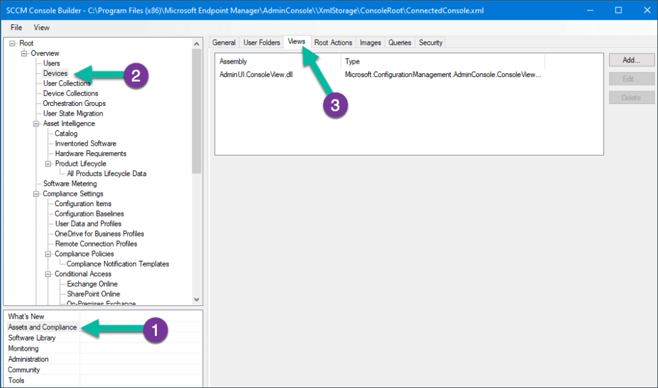Select Exchange Online node
The height and width of the screenshot is (388, 658).
coord(93,284)
